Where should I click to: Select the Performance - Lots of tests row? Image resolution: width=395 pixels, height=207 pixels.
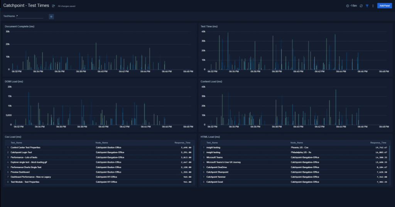point(99,157)
